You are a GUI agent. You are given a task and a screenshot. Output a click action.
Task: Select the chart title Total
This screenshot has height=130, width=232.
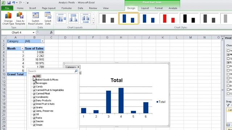[116, 80]
